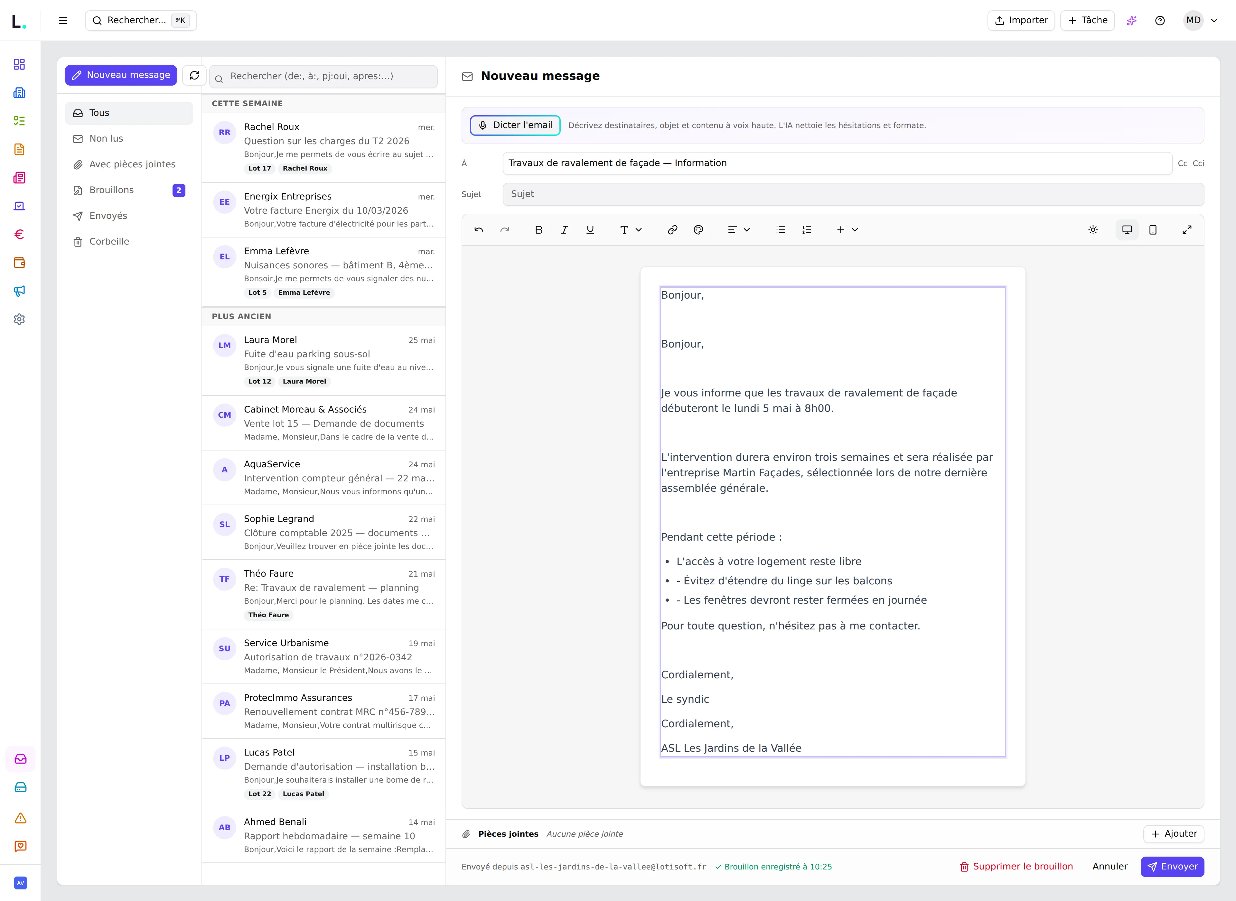
Task: Click Annuler to cancel the message
Action: point(1110,867)
